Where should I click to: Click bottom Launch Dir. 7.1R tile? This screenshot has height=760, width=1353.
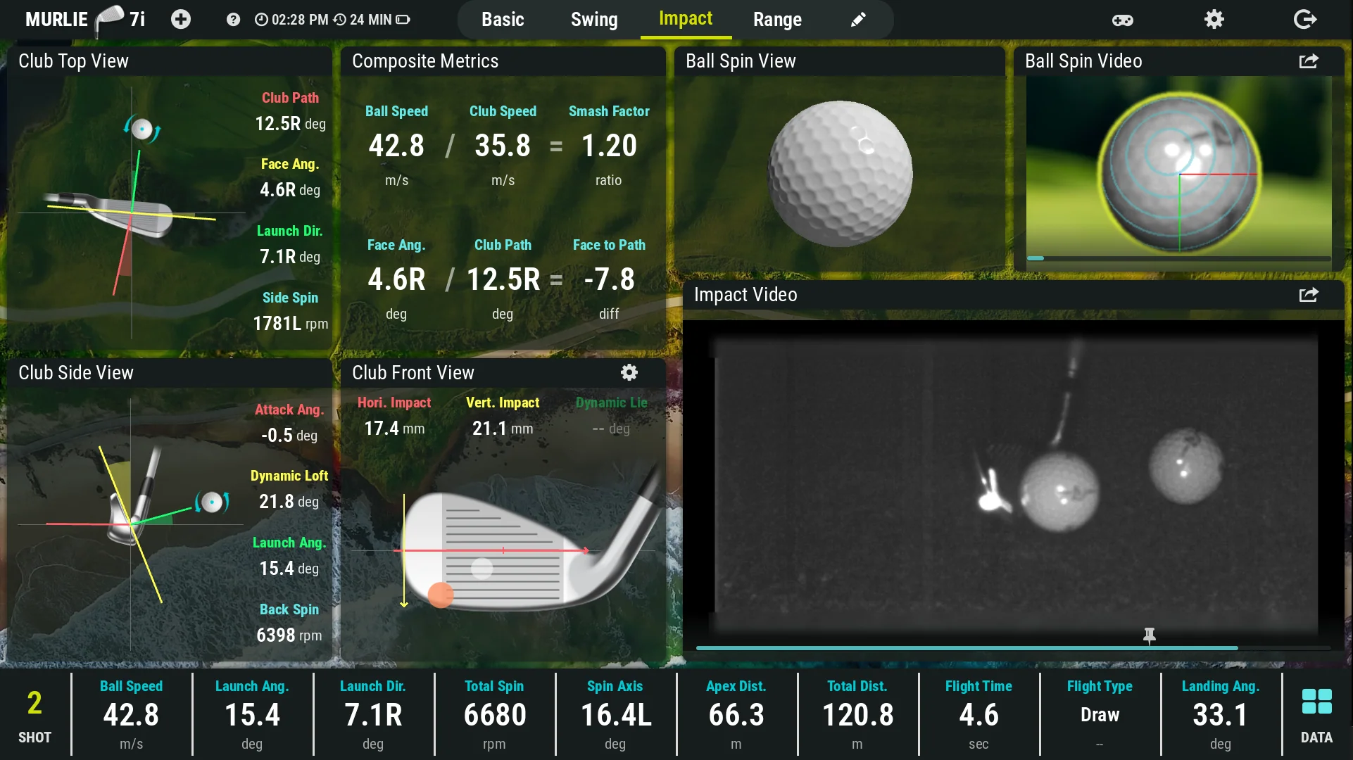pyautogui.click(x=373, y=715)
